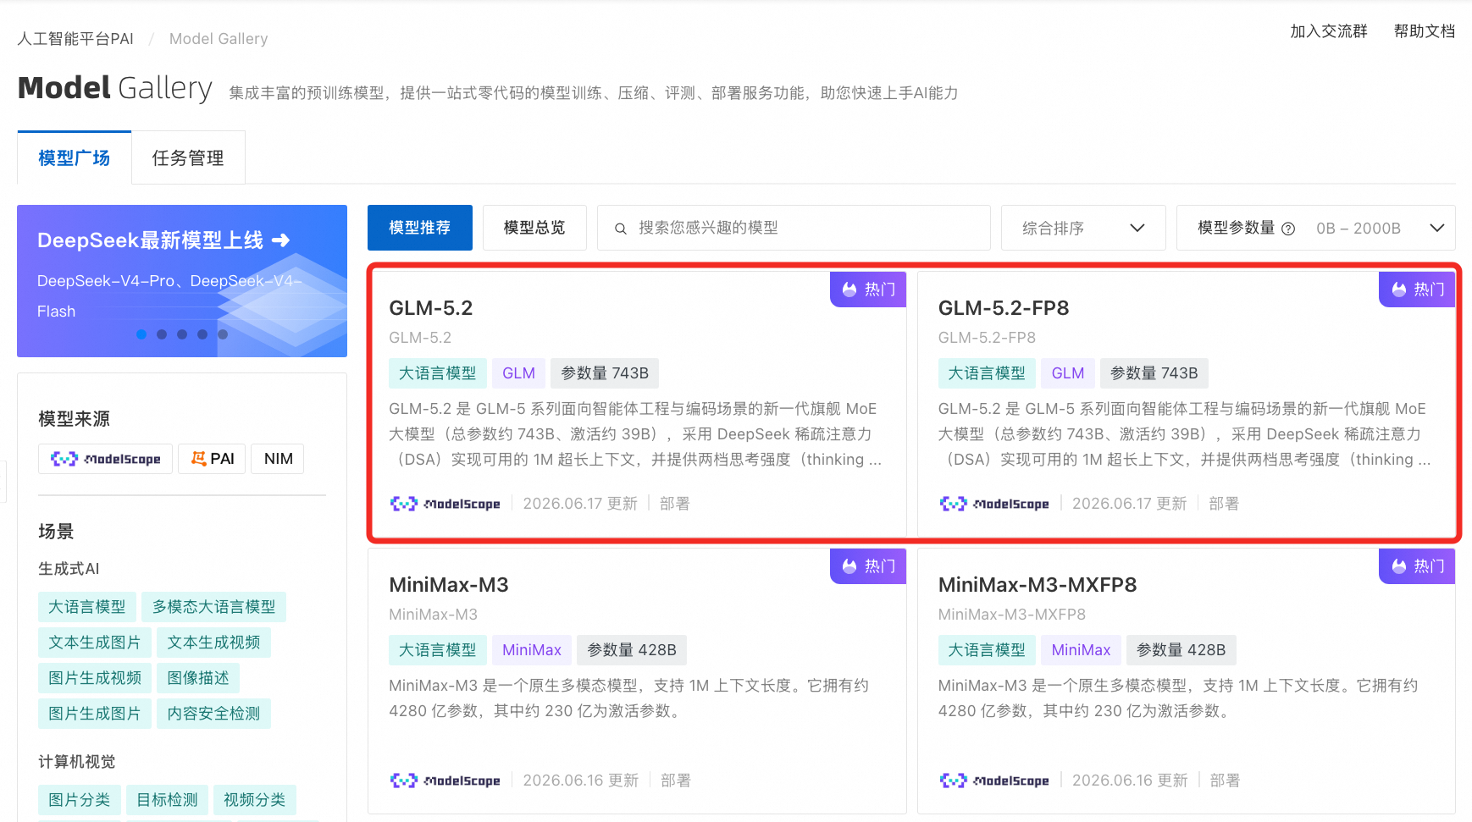Image resolution: width=1472 pixels, height=822 pixels.
Task: Click the search magnifier icon
Action: pos(620,229)
